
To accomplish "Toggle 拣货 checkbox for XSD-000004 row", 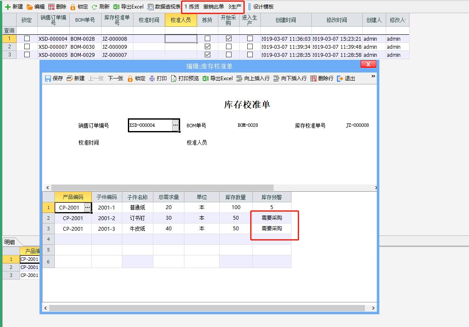I will (207, 39).
